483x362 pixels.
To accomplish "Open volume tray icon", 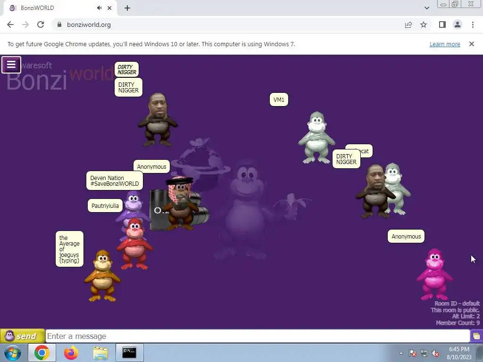I will (435, 353).
